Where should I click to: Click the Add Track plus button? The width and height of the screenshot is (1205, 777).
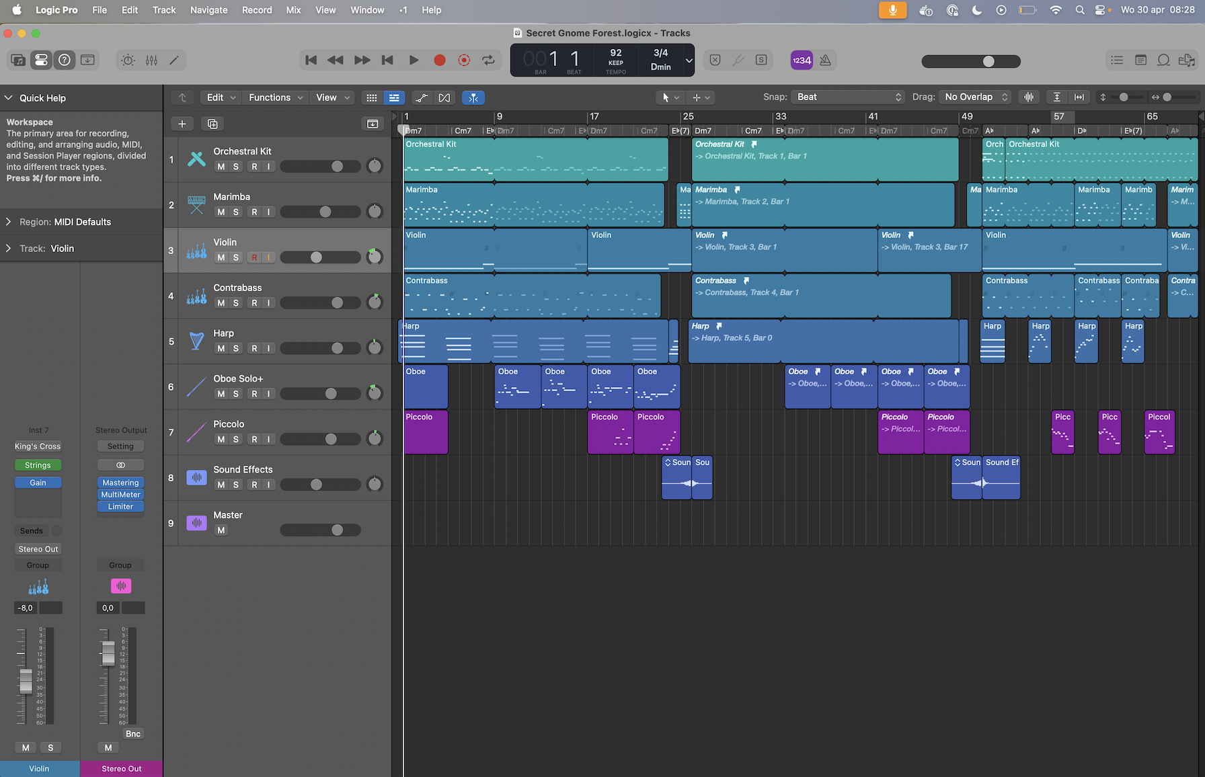tap(182, 124)
